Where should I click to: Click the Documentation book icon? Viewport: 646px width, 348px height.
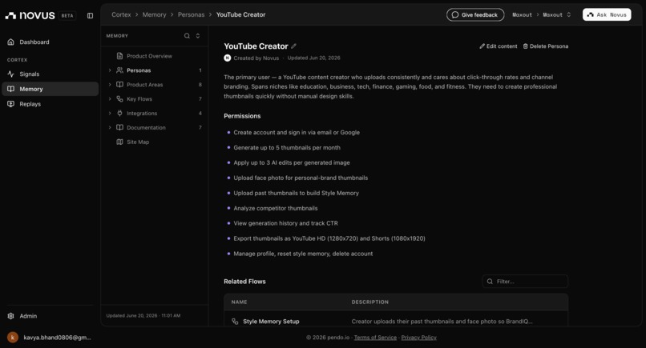coord(119,127)
